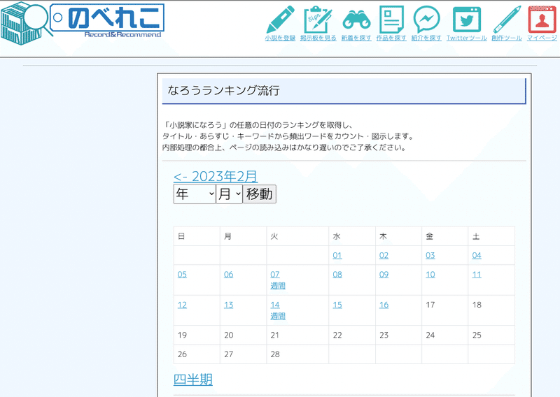
Task: Open the 年 year dropdown
Action: tap(195, 194)
